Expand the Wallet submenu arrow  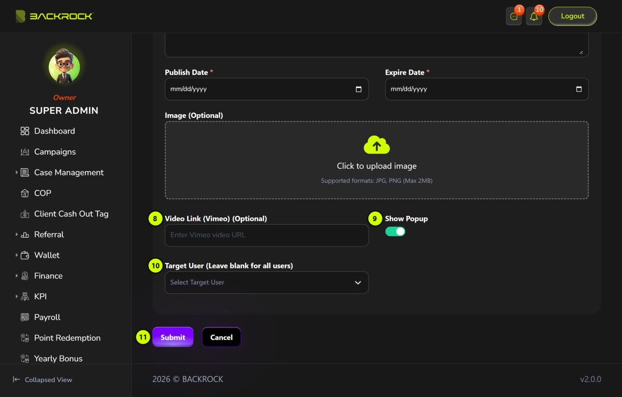coord(17,255)
